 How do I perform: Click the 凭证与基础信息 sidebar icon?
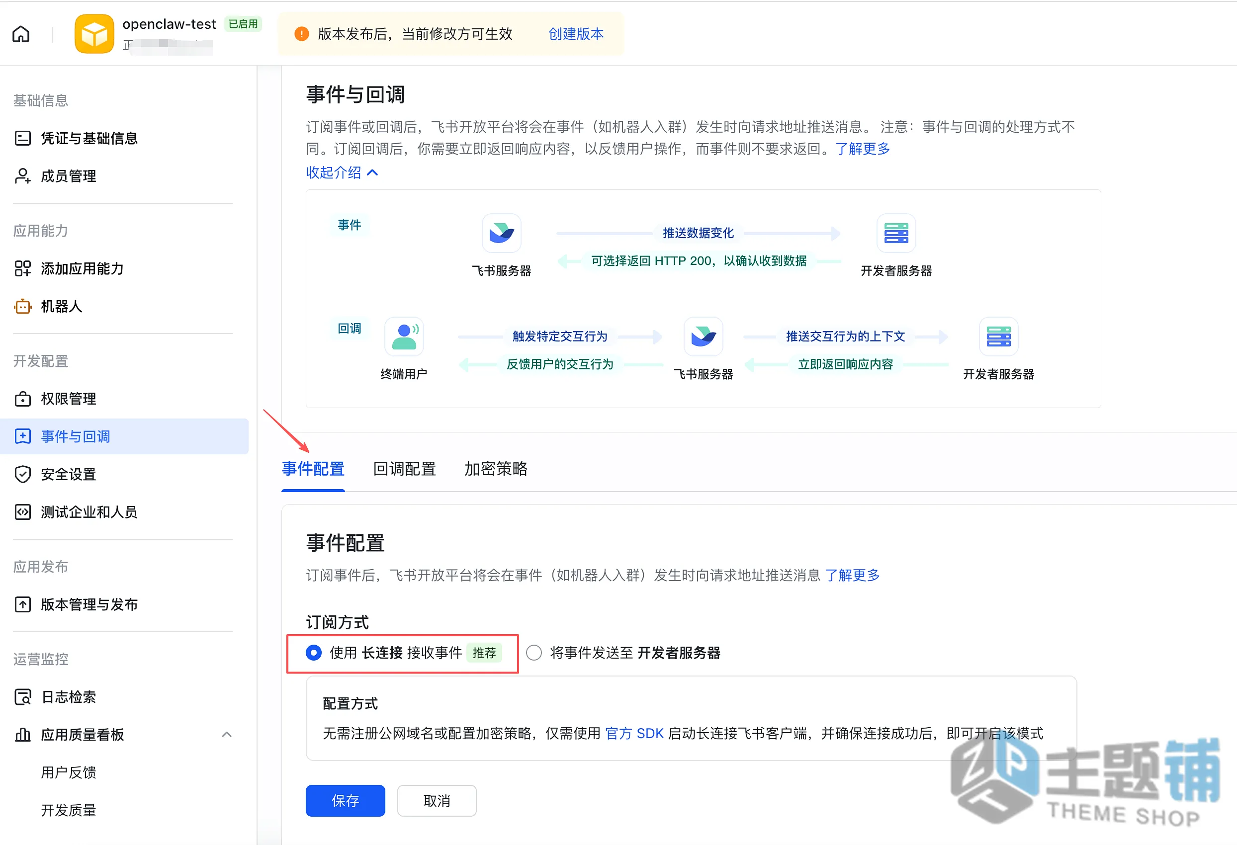point(22,138)
